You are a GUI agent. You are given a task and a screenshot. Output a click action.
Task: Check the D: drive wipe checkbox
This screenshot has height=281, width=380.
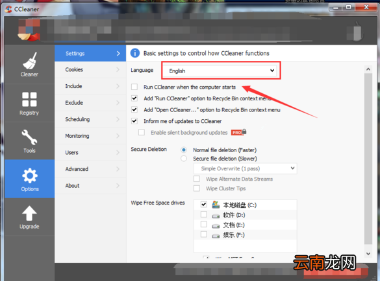204,214
